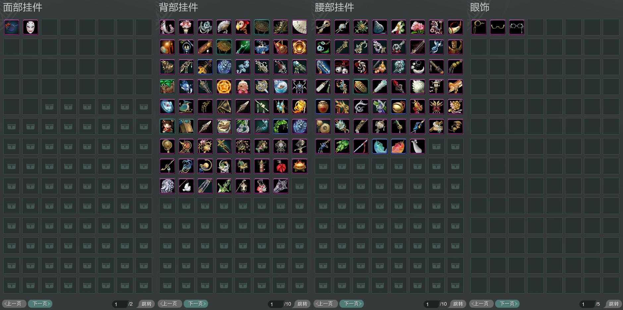
Task: Click the kingfisher bird back pendant
Action: pos(186,107)
